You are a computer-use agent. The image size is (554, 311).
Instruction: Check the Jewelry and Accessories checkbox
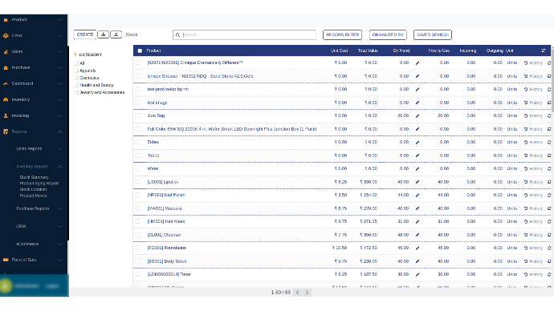75,92
